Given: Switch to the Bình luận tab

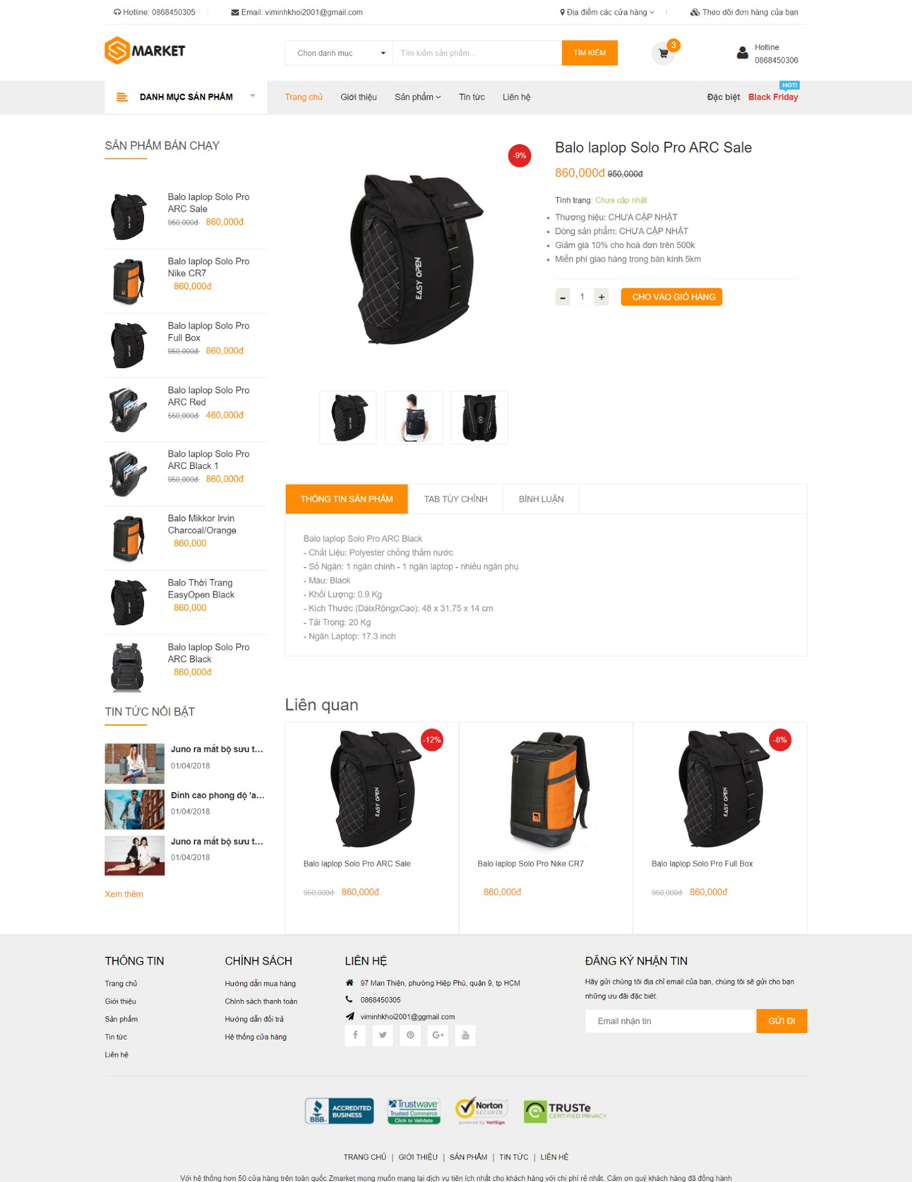Looking at the screenshot, I should click(541, 499).
